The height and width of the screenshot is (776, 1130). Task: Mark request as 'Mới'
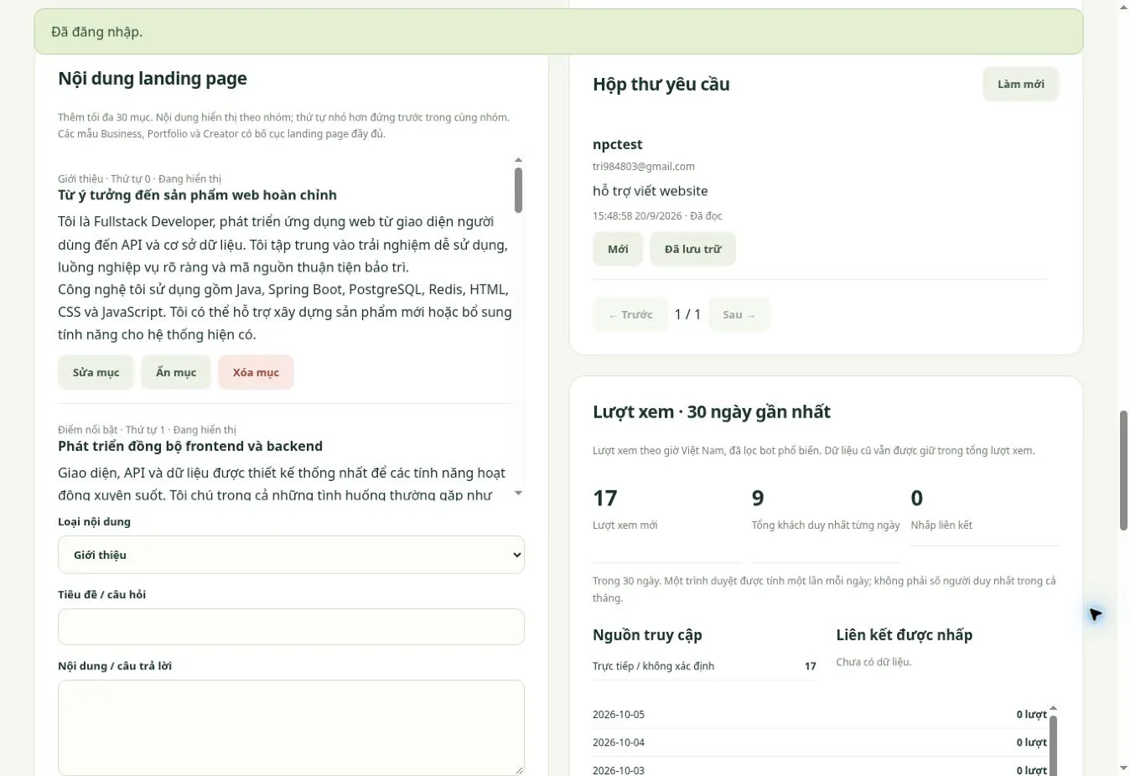click(x=618, y=249)
